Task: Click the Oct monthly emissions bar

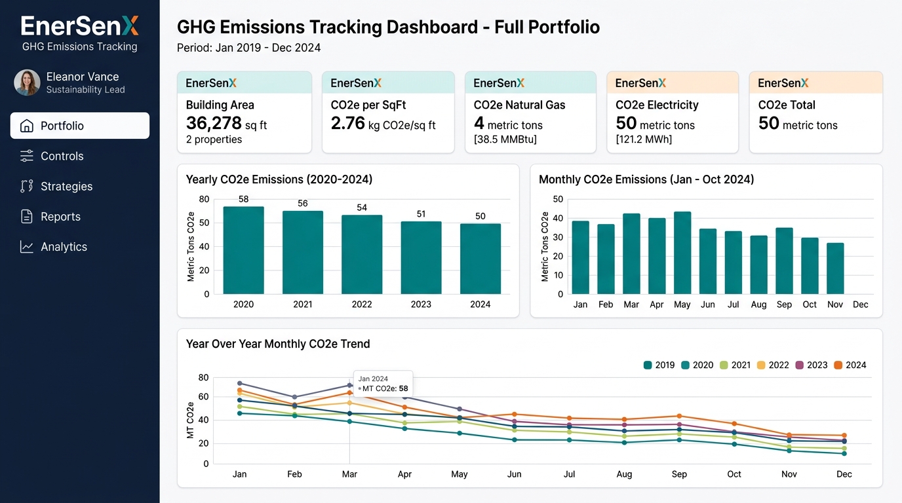Action: 810,266
